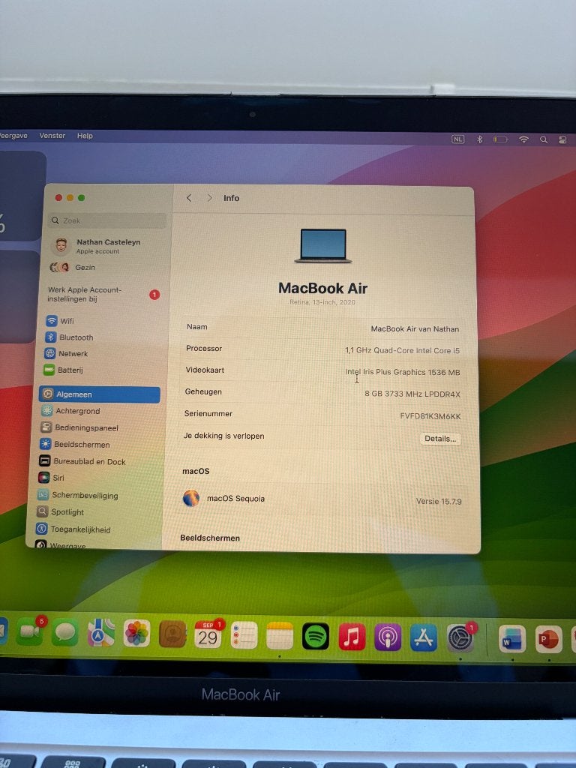Select Algemeen in the sidebar
Image resolution: width=576 pixels, height=768 pixels.
(100, 394)
